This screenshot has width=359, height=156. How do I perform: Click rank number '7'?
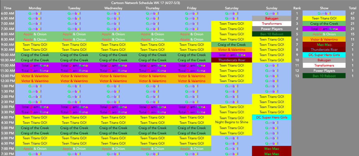pyautogui.click(x=297, y=44)
